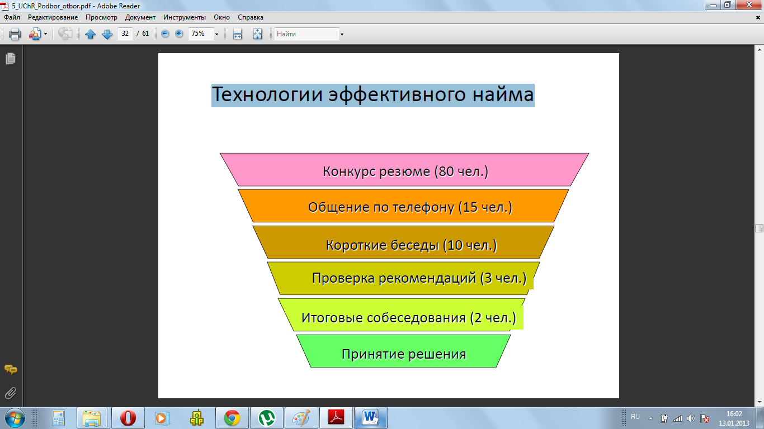The width and height of the screenshot is (764, 429).
Task: Click the page number field showing 32
Action: (125, 34)
